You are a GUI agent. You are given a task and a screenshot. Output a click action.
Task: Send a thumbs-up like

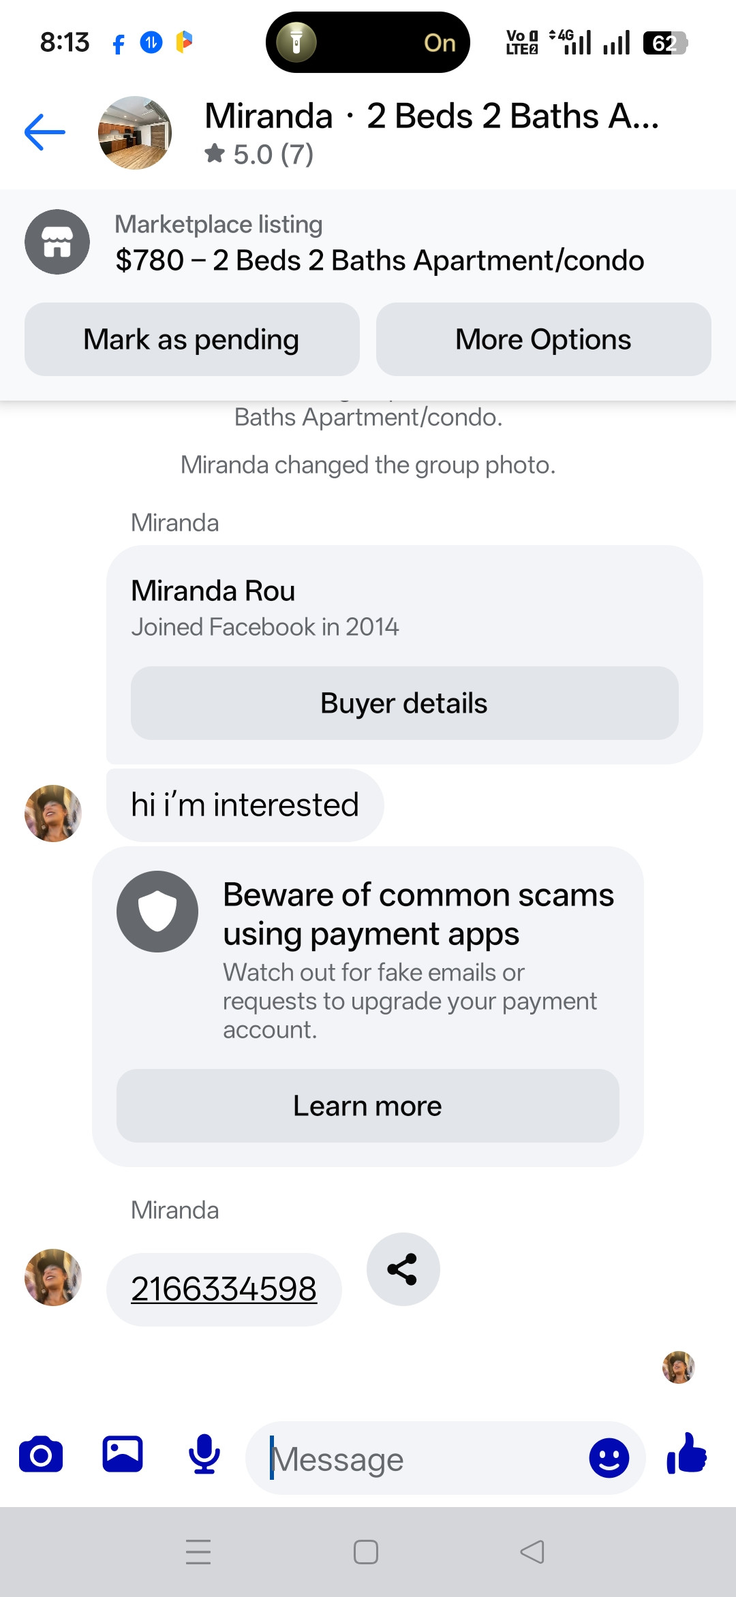pos(687,1453)
